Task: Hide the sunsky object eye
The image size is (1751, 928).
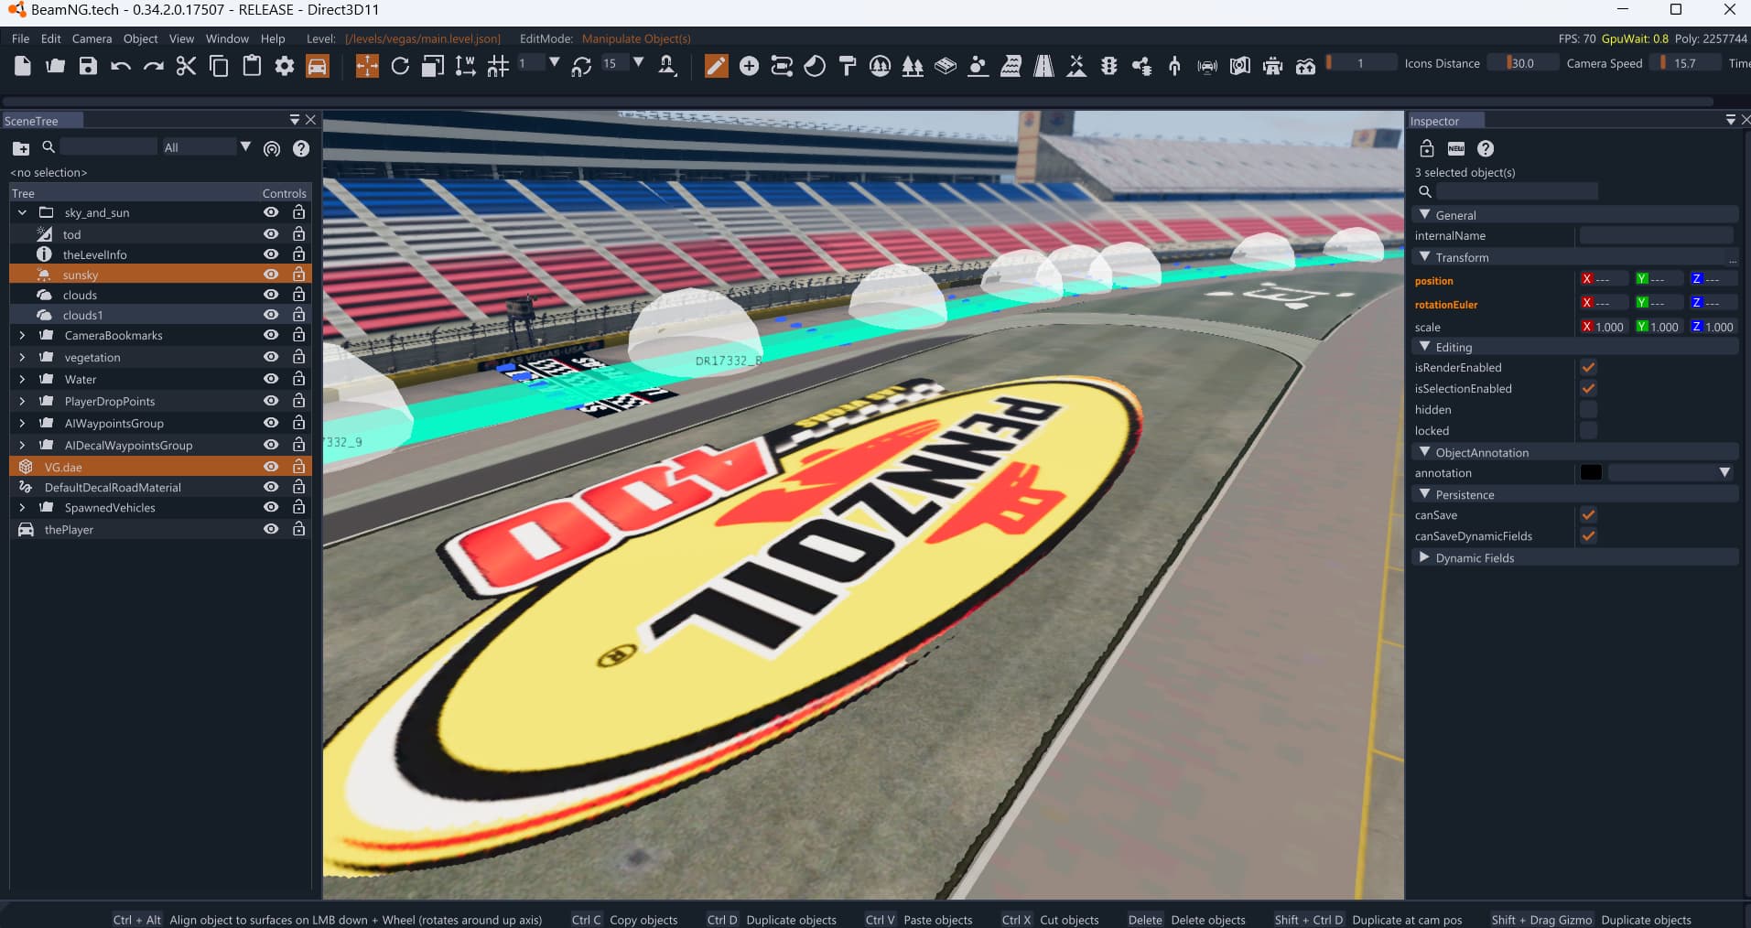Action: pyautogui.click(x=271, y=275)
